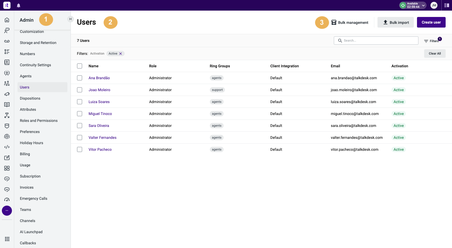Viewport: 452px width, 248px height.
Task: Check the checkbox next to Ana Brandão
Action: [80, 78]
